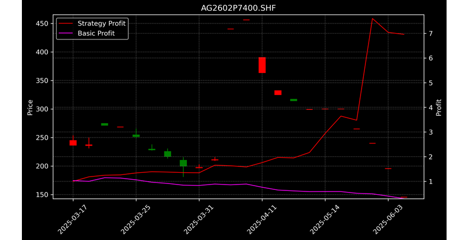Click the 150 price tick label
The height and width of the screenshot is (240, 469).
[x=42, y=195]
